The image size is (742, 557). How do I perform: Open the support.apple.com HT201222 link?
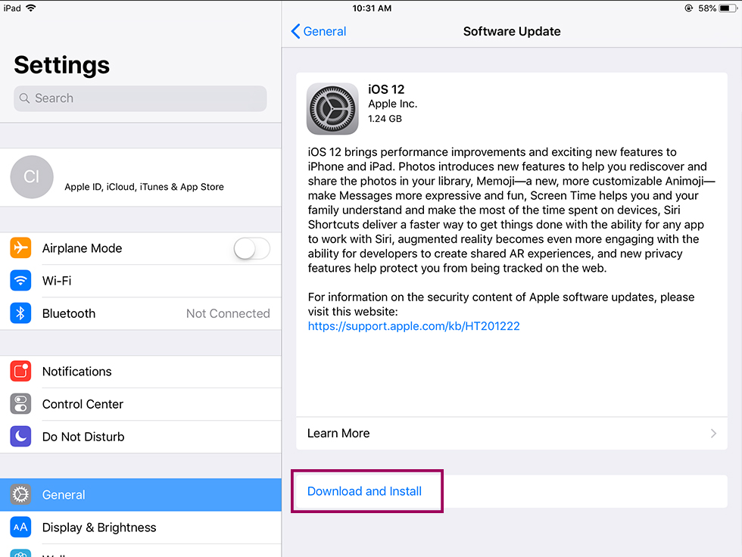pyautogui.click(x=413, y=325)
